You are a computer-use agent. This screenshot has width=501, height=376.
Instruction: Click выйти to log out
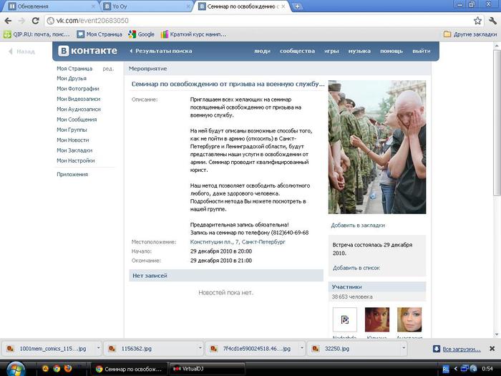point(421,51)
